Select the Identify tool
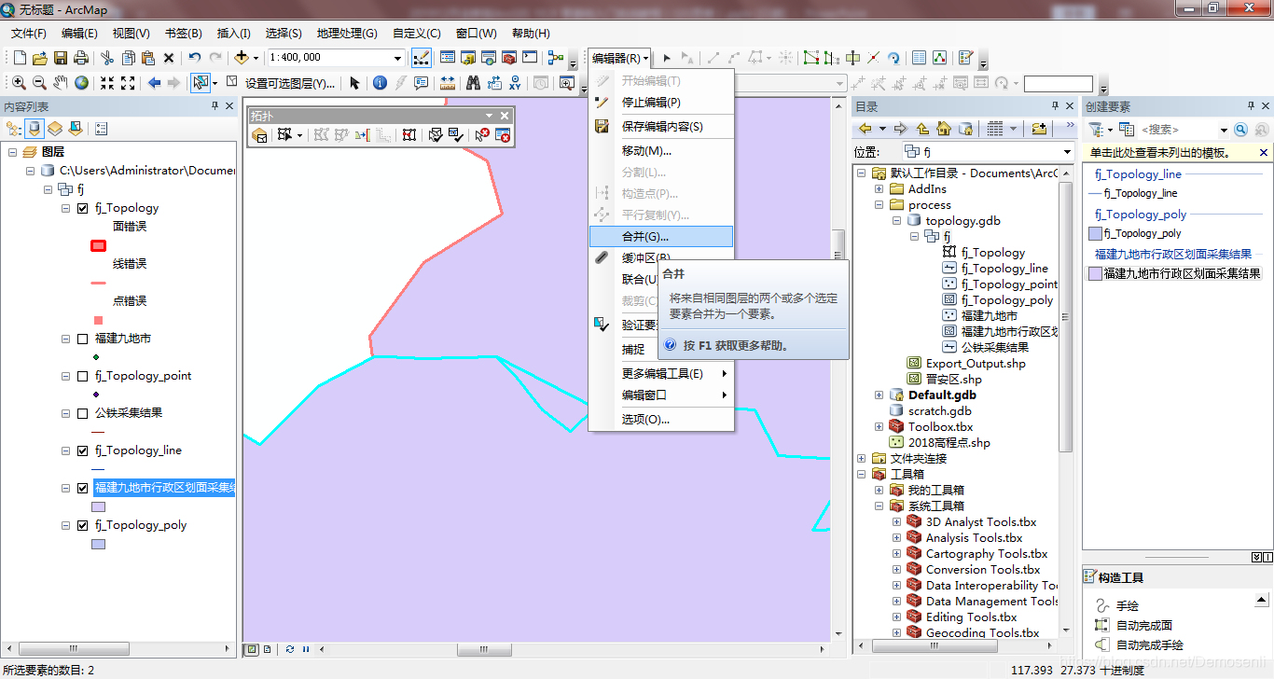 pos(380,83)
